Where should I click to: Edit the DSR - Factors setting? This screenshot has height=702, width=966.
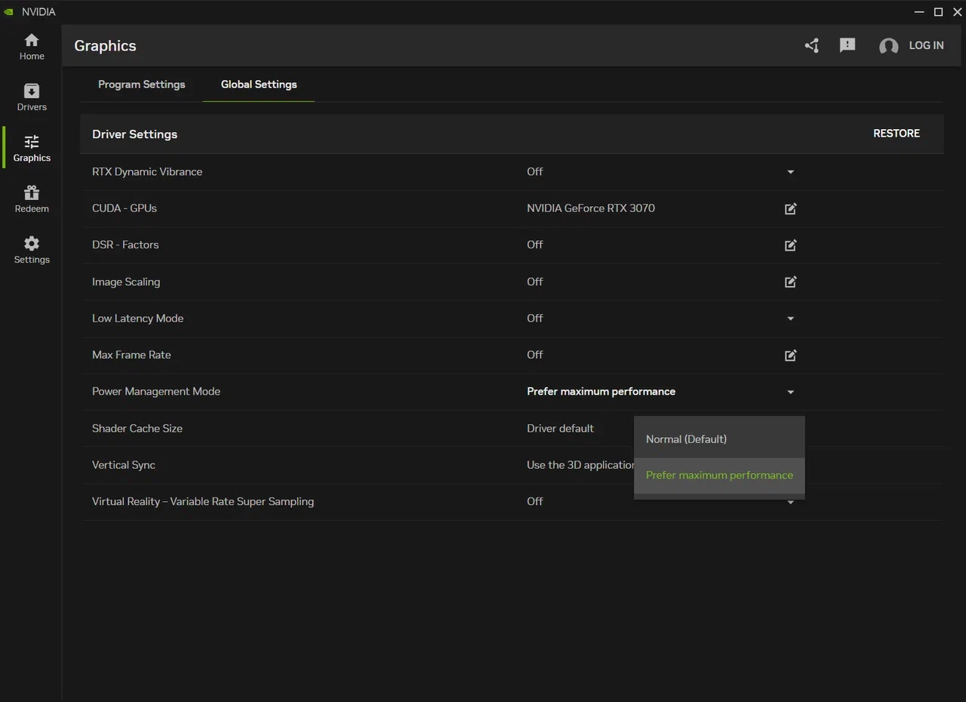pos(790,245)
